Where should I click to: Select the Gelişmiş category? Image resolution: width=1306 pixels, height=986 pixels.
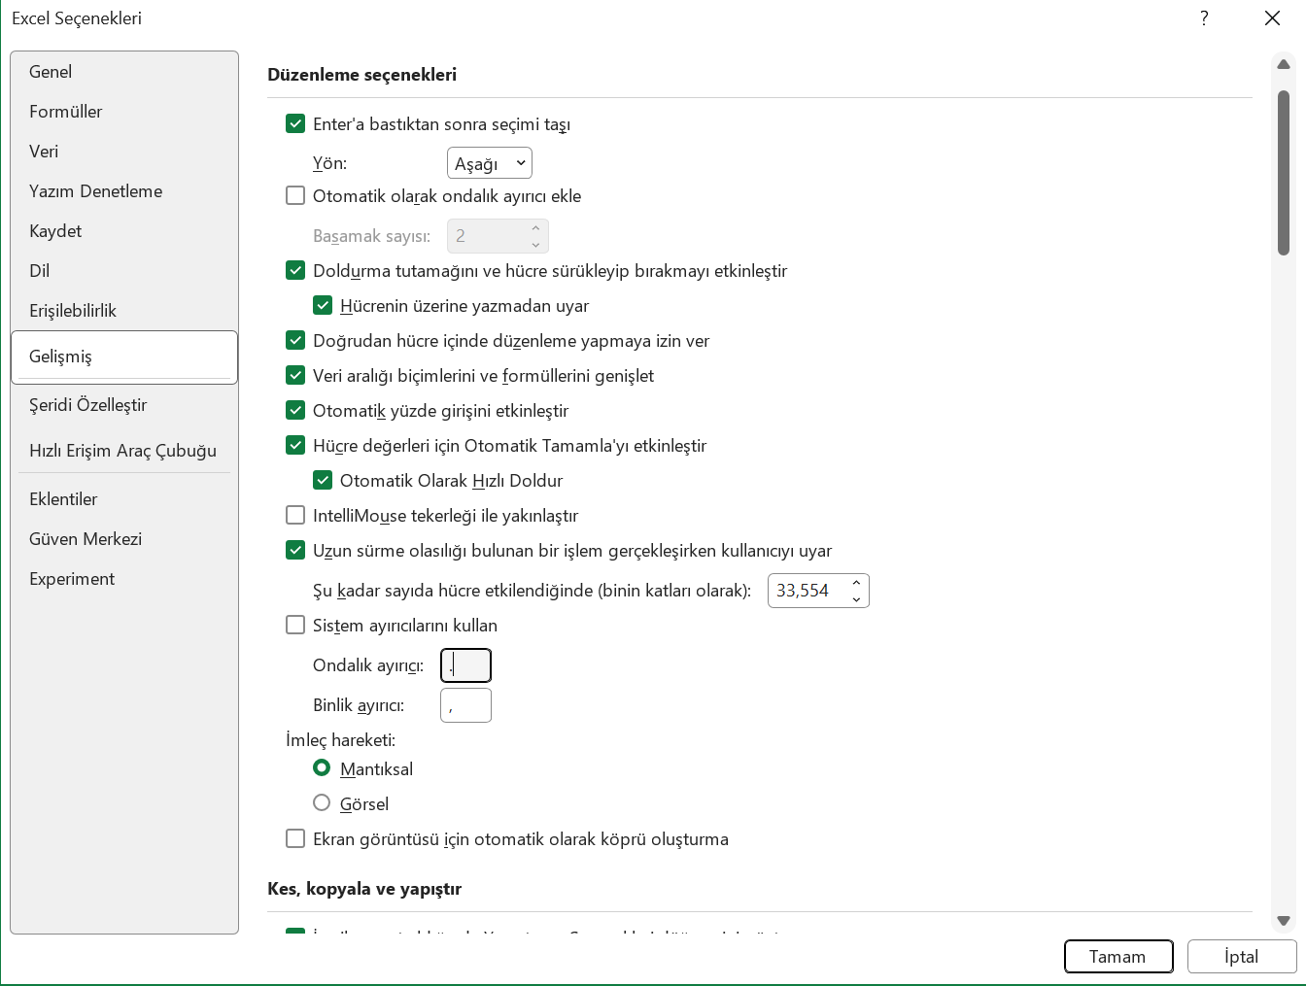[124, 357]
